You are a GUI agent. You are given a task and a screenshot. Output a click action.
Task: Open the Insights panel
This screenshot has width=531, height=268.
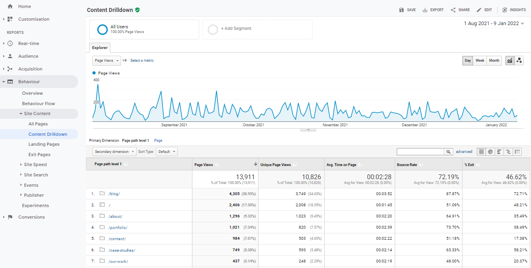tap(514, 10)
